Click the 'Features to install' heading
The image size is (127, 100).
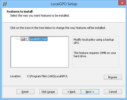tap(20, 12)
